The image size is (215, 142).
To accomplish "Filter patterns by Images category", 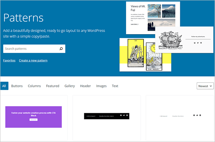I will click(101, 86).
